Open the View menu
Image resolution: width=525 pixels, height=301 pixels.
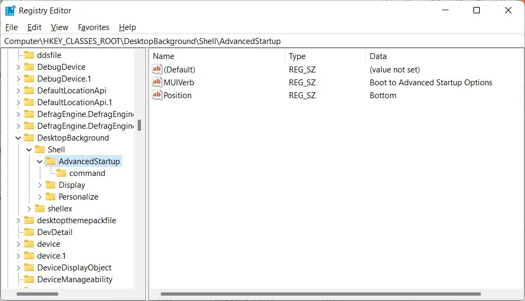coord(60,27)
